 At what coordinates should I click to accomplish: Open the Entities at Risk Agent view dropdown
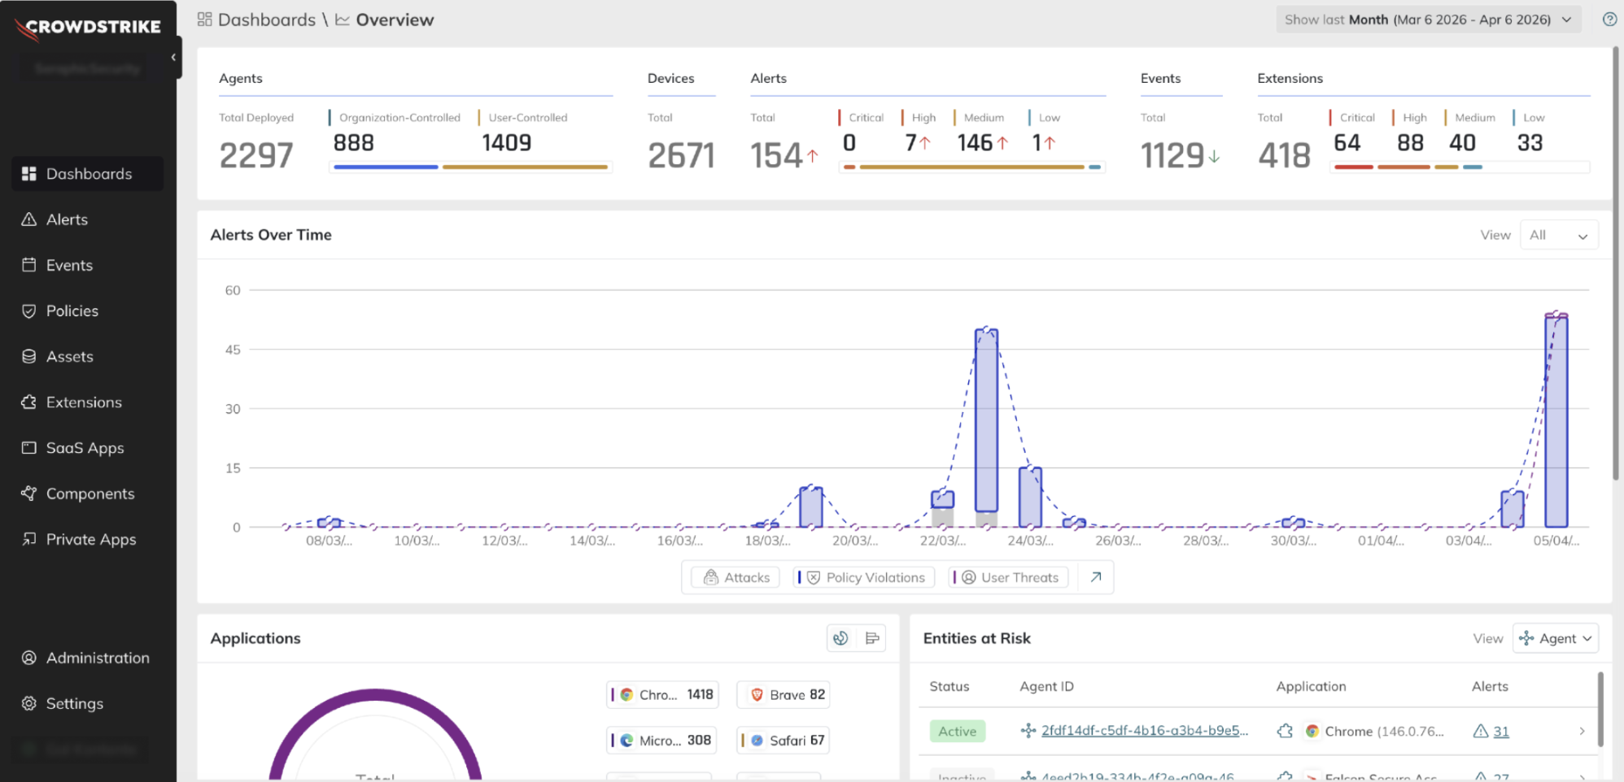coord(1556,638)
